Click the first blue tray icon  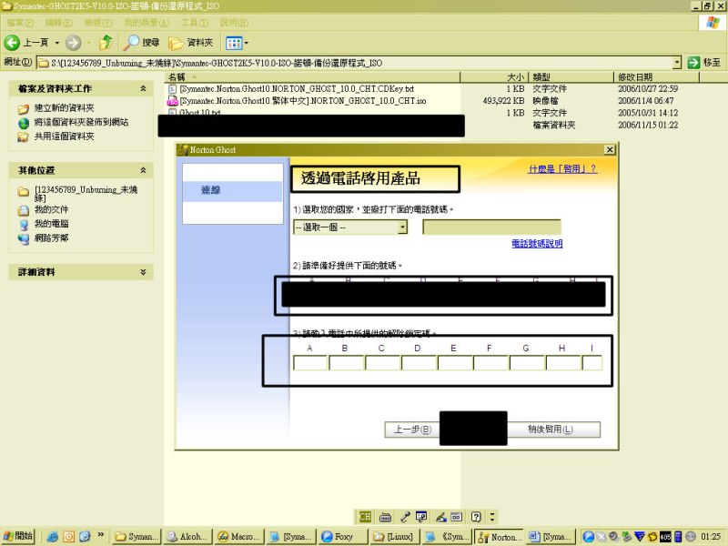pyautogui.click(x=588, y=537)
